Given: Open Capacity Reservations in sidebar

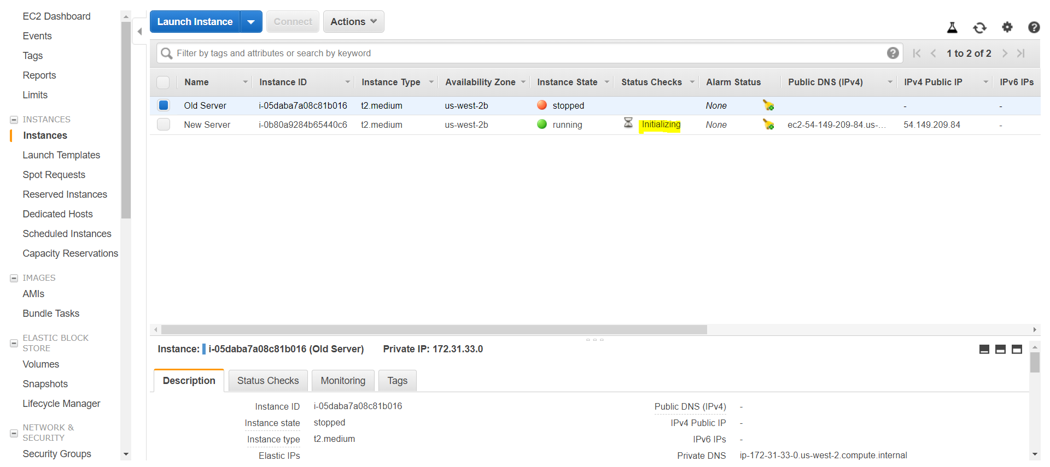Looking at the screenshot, I should [x=70, y=253].
